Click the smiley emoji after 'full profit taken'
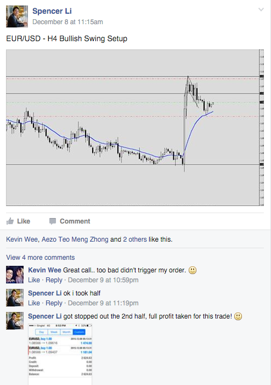 238,316
